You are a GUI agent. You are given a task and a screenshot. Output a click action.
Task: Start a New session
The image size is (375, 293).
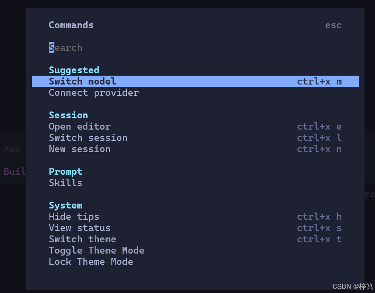coord(195,149)
